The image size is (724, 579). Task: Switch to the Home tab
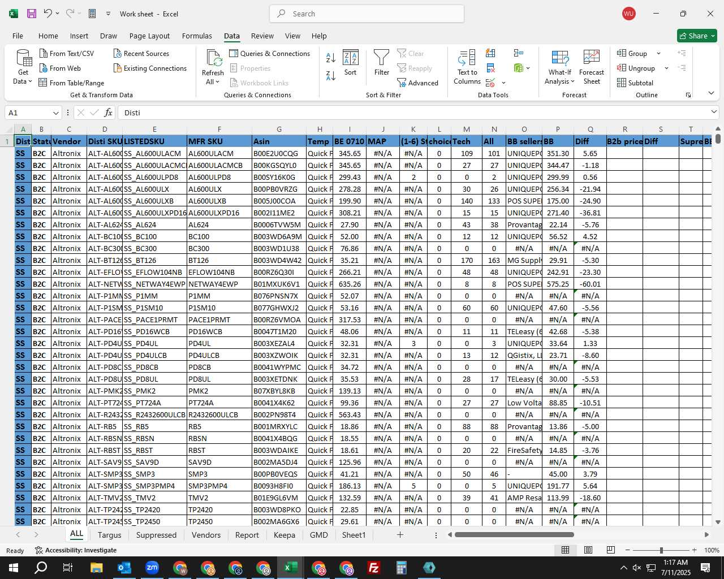[48, 36]
